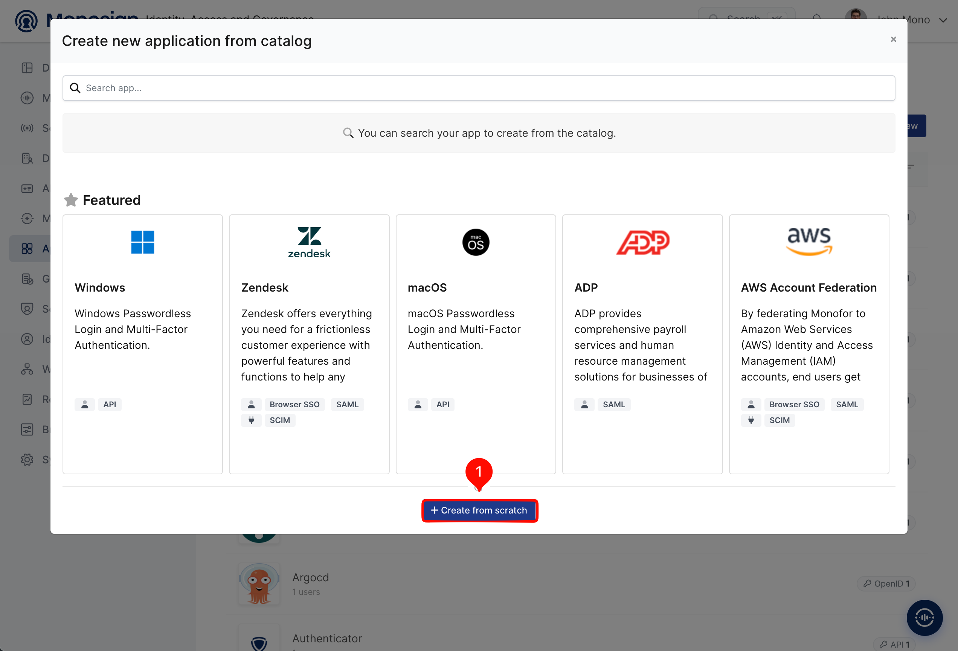This screenshot has height=651, width=958.
Task: Click the SCIM tag on Zendesk card
Action: pos(280,420)
